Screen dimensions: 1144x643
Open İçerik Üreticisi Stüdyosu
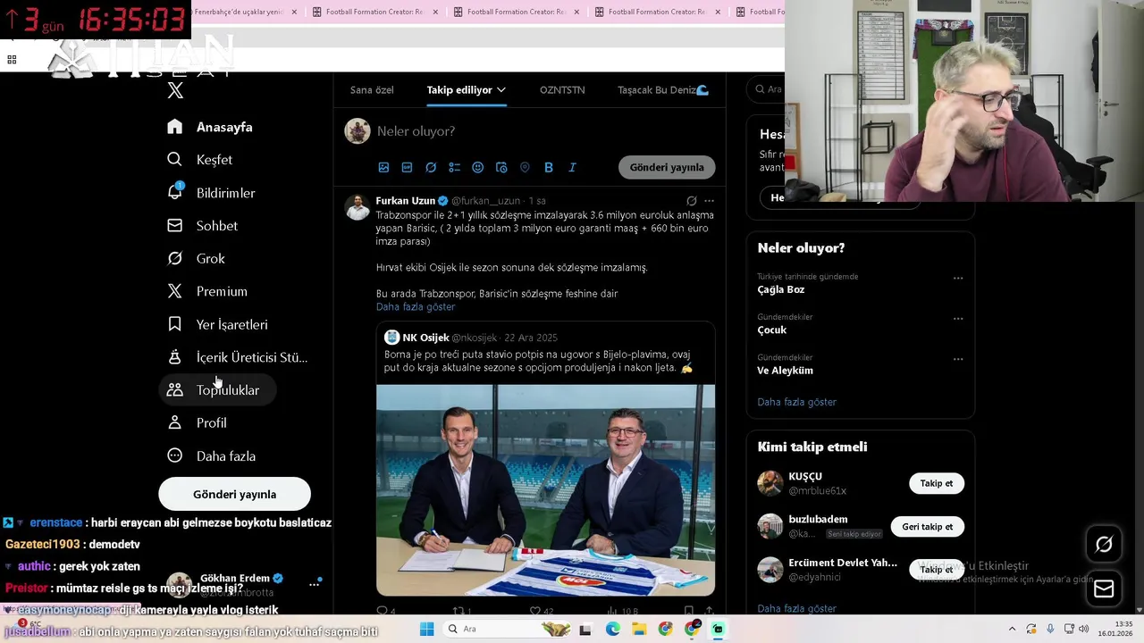(238, 357)
